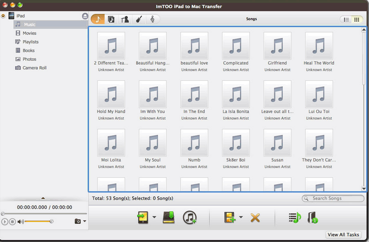Image resolution: width=369 pixels, height=242 pixels.
Task: Click the stop button in the player
Action: [x=12, y=222]
